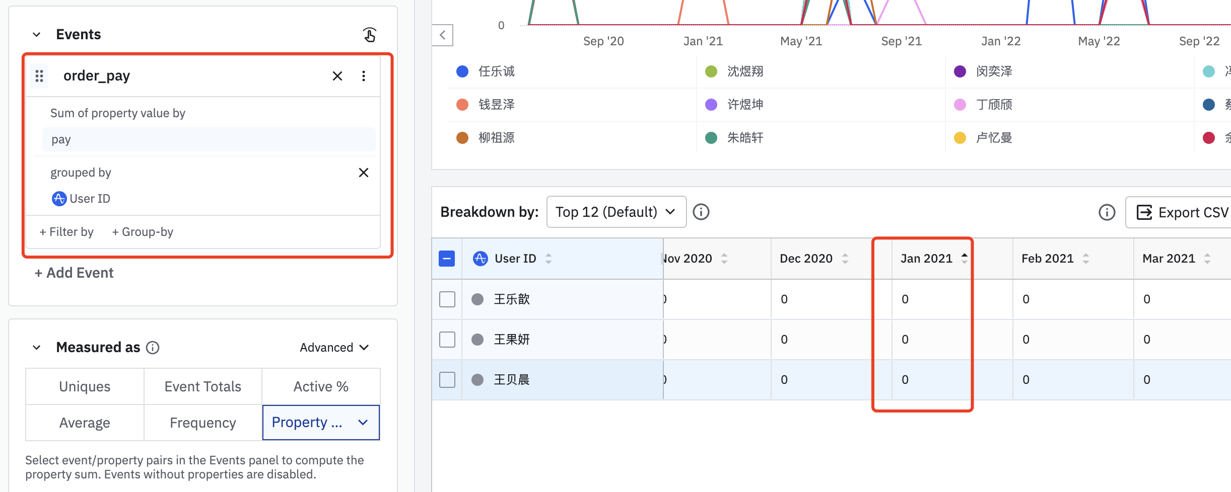Sort table by Jan 2021 column

tap(964, 259)
